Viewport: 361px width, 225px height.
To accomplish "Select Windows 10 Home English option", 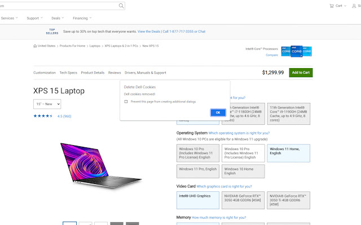I will (x=243, y=171).
